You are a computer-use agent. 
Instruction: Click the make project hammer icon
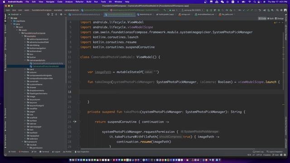tap(165, 10)
